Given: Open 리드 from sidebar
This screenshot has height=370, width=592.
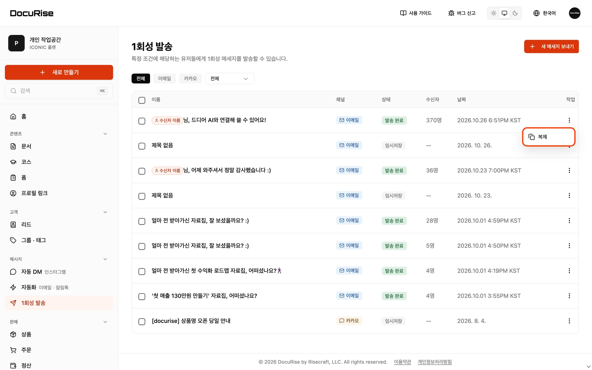Looking at the screenshot, I should click(59, 224).
